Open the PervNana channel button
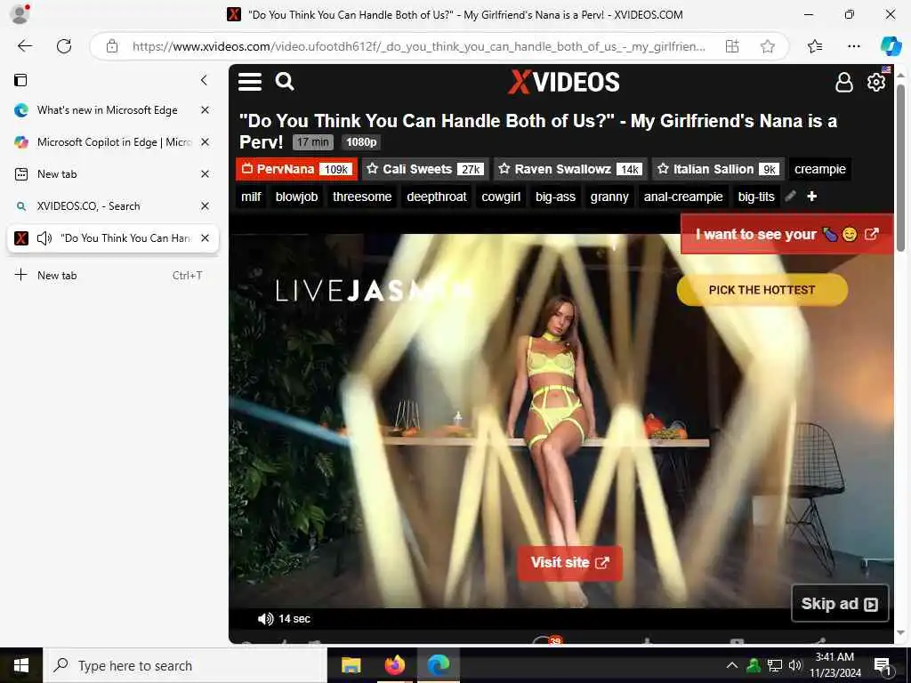Viewport: 911px width, 683px height. pos(296,169)
